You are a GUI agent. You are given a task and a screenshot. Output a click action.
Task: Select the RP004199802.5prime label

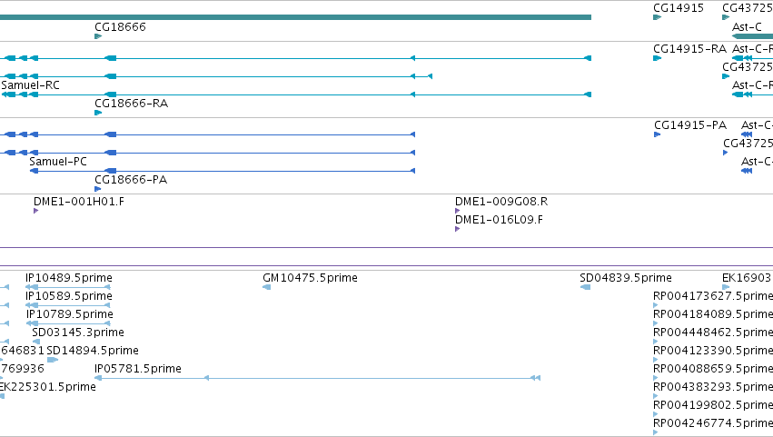tap(713, 405)
